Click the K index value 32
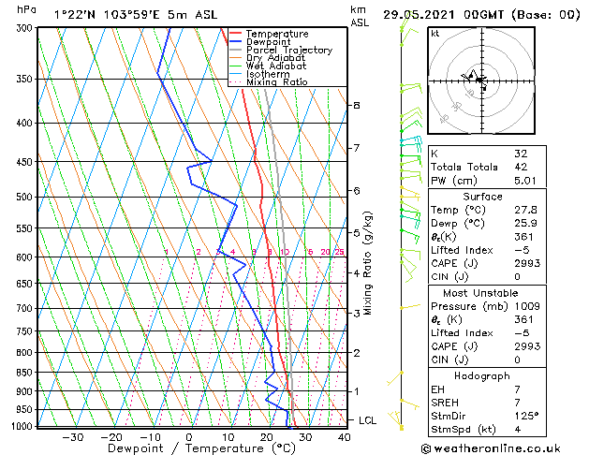This screenshot has width=589, height=455. coord(521,154)
